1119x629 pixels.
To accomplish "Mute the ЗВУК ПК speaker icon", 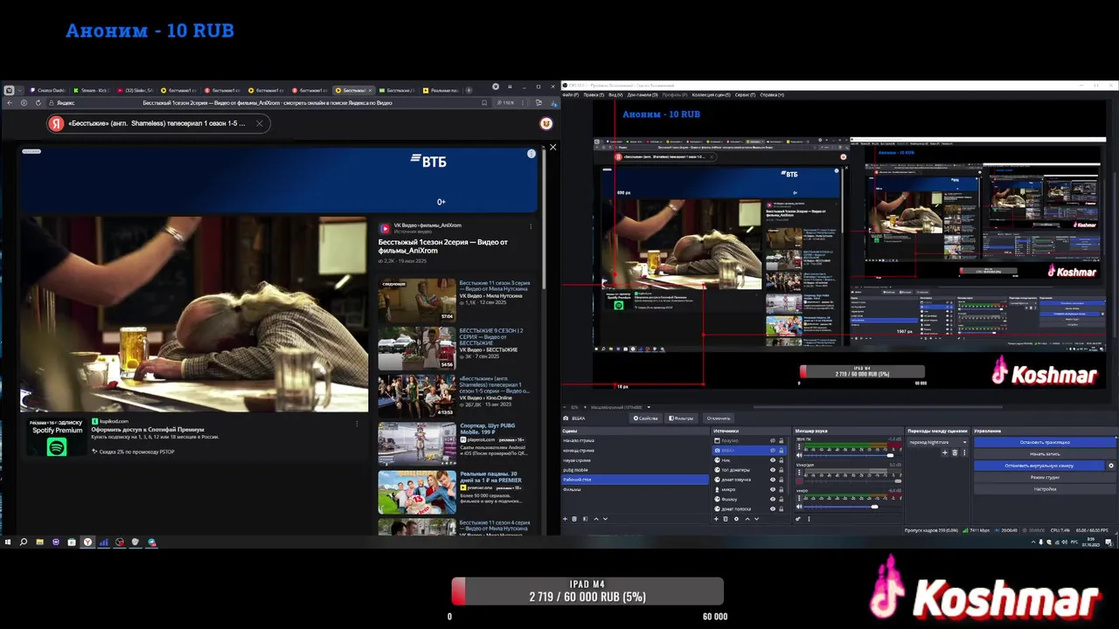I will tap(799, 455).
